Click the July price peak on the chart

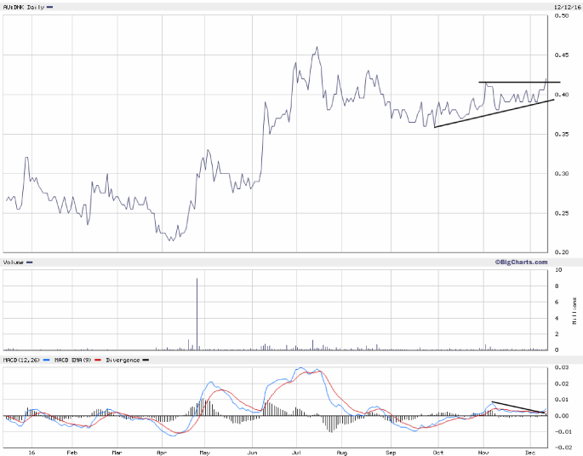[317, 48]
